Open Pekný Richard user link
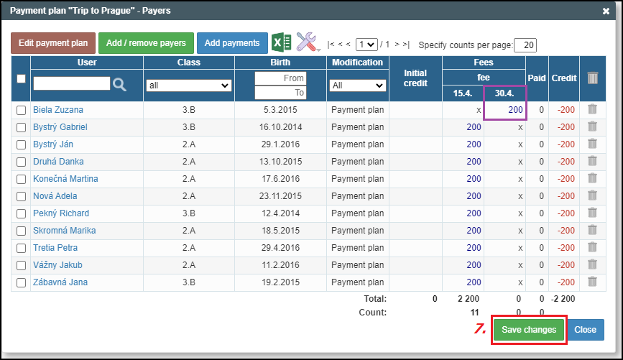 click(x=61, y=213)
